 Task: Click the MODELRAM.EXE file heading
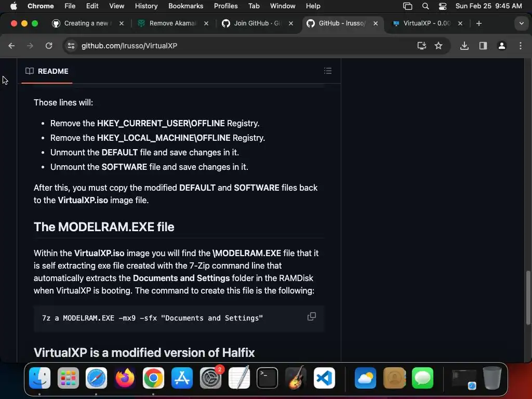coord(104,227)
